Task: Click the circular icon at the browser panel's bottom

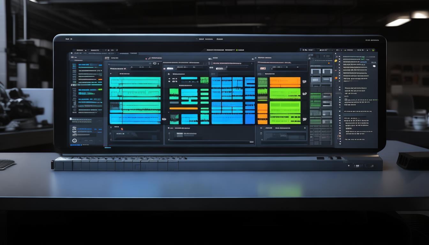Action: pyautogui.click(x=74, y=140)
